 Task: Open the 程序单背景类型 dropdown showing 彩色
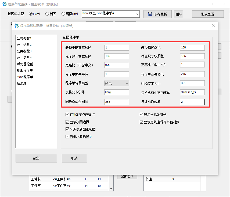[117, 84]
